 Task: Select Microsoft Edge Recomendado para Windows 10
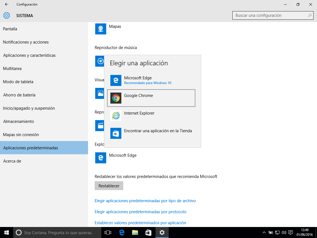(x=151, y=80)
